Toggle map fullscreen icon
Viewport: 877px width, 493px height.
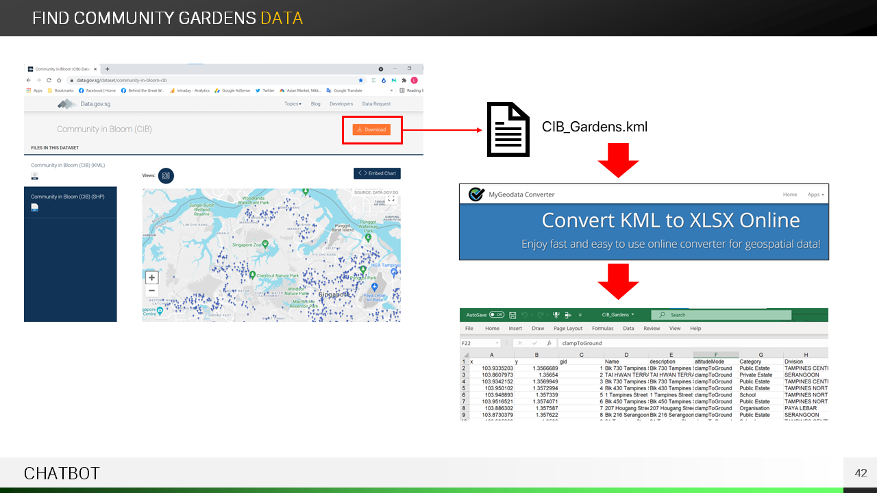click(x=391, y=199)
